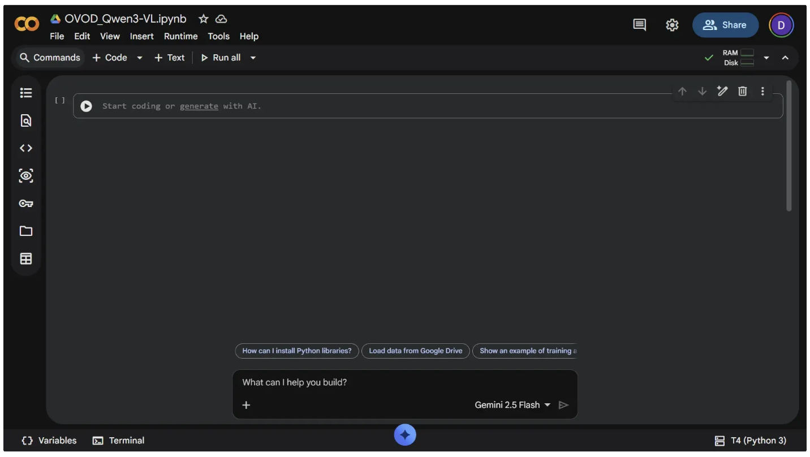810x457 pixels.
Task: Select 'Load data from Google Drive' suggestion
Action: click(x=416, y=351)
